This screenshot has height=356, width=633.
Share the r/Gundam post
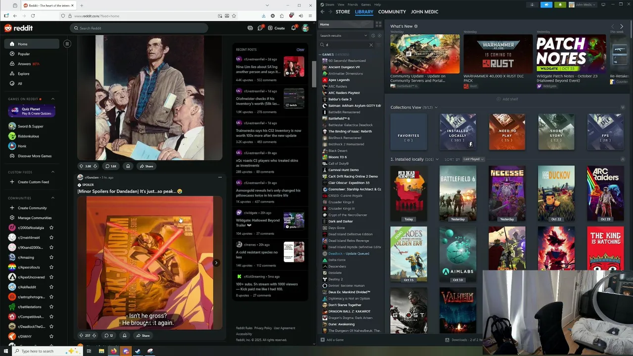142,335
